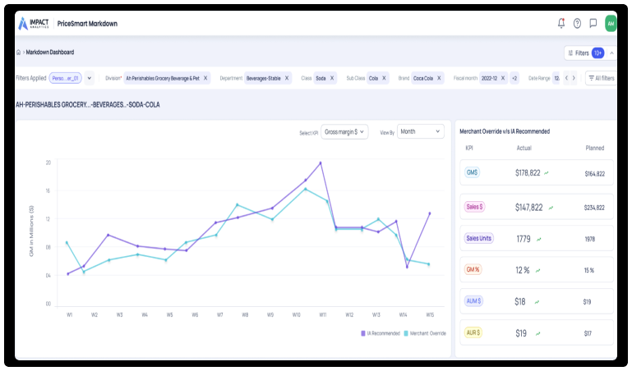The width and height of the screenshot is (632, 371).
Task: Remove the Beverages-Stable department filter
Action: click(287, 78)
